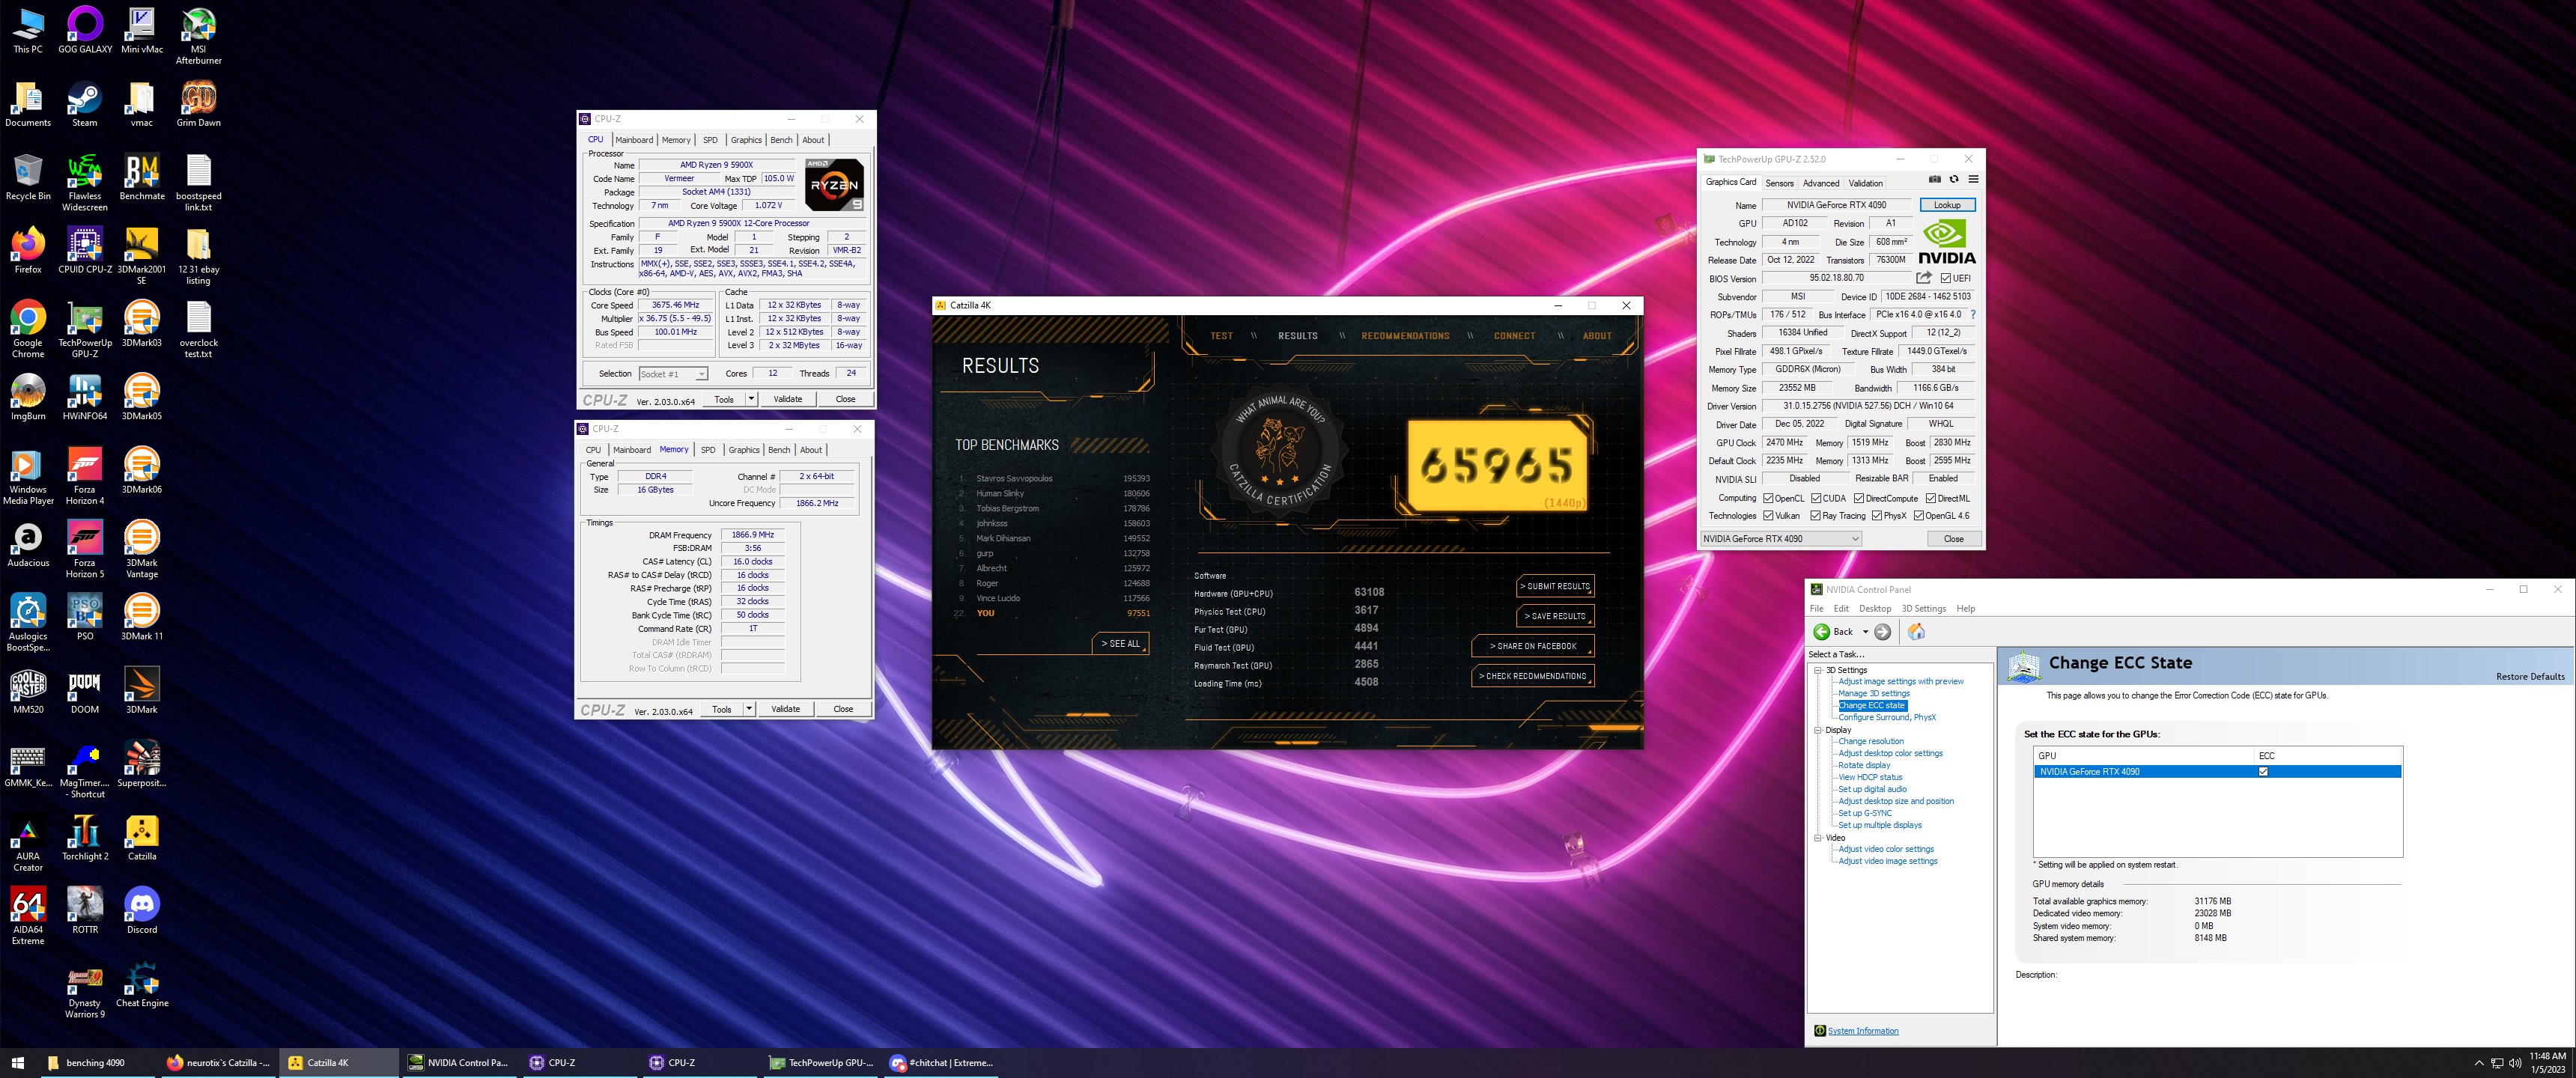Viewport: 2576px width, 1078px height.
Task: Open Windows Start menu
Action: 17,1063
